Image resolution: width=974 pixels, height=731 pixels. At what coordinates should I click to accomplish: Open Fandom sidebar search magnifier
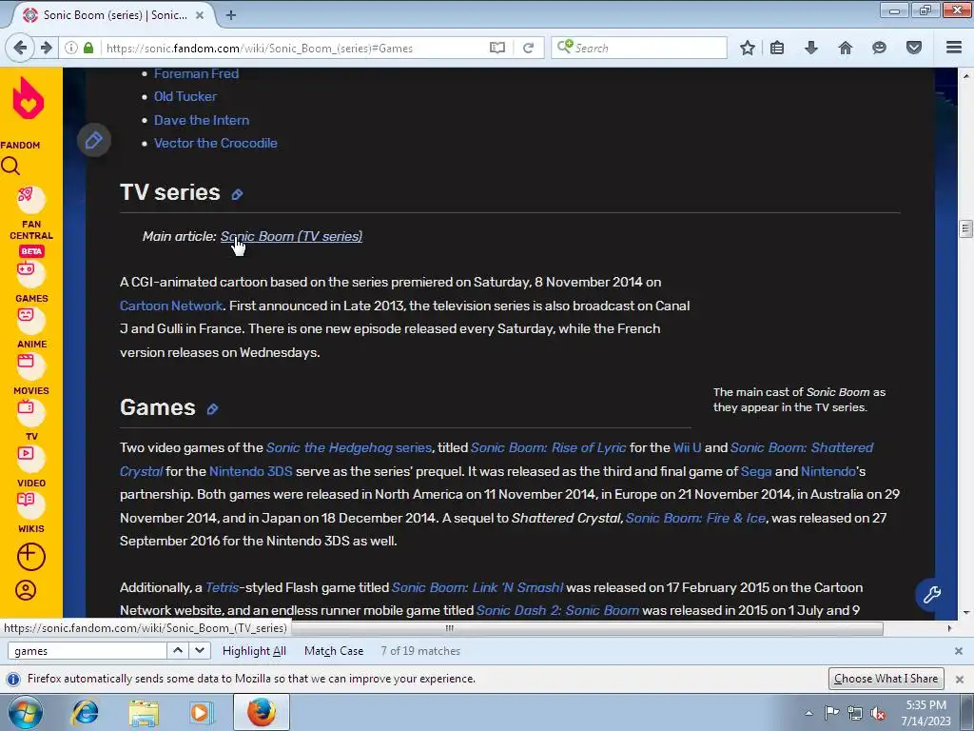10,166
